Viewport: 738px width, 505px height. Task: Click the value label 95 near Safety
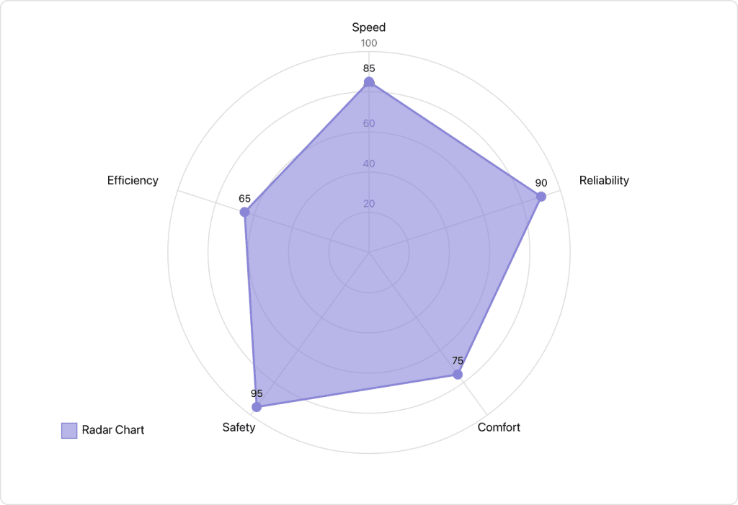pos(257,393)
